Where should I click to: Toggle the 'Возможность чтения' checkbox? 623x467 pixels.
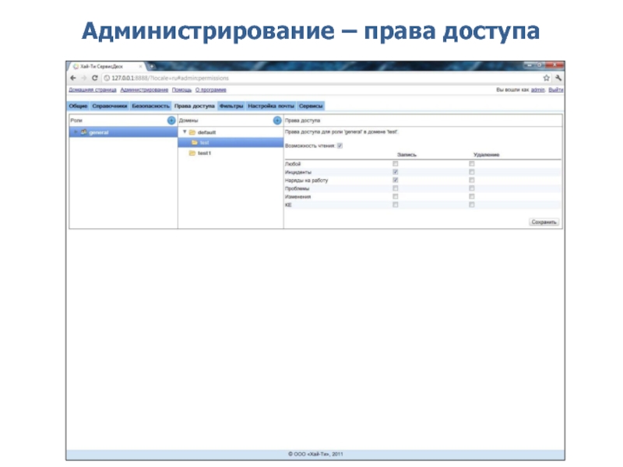click(340, 146)
